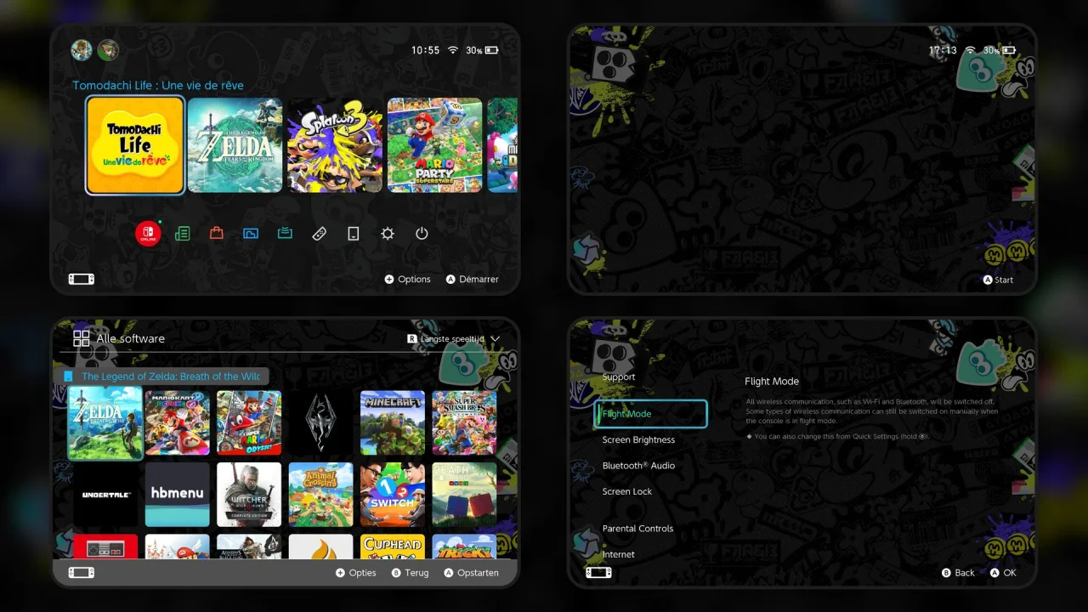Open the orange Nintendo eShop bag icon
1088x612 pixels.
coord(217,234)
